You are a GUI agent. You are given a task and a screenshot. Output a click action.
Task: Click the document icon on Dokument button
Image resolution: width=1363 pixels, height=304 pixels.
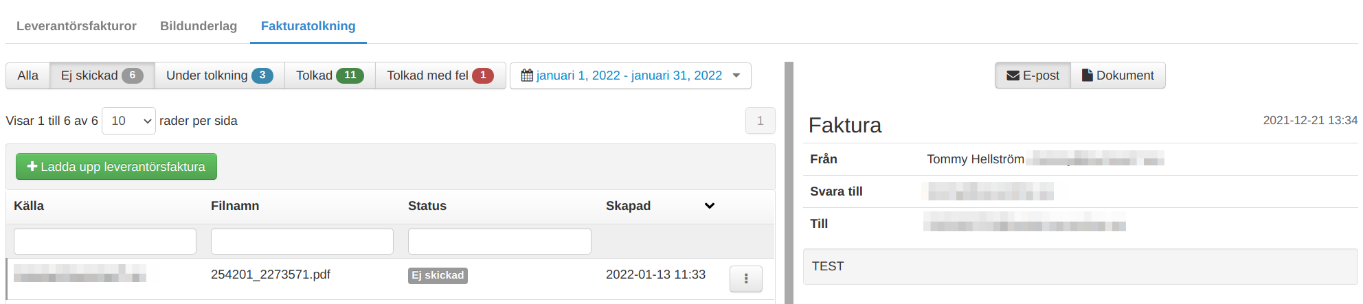click(x=1087, y=75)
